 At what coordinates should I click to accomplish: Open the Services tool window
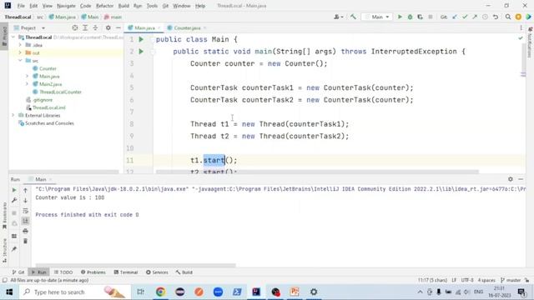point(157,272)
